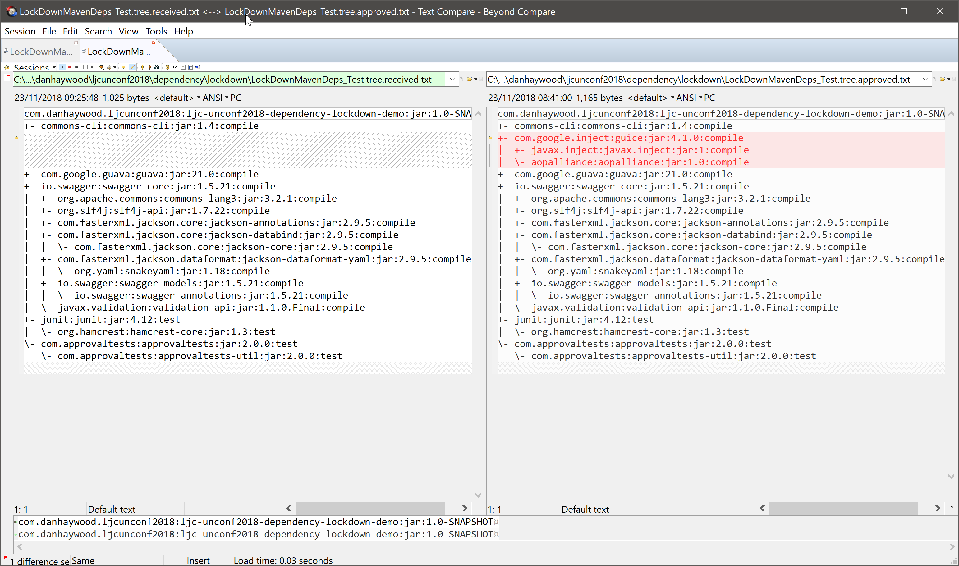Screen dimensions: 959x566
Task: Click the Home session icon
Action: 7,67
